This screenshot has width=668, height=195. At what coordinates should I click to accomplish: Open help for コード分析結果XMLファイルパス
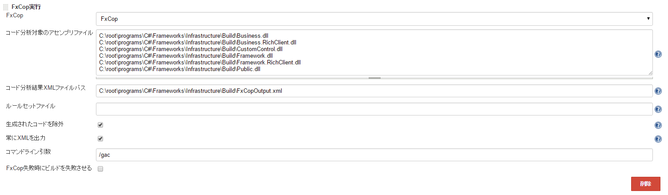[658, 91]
